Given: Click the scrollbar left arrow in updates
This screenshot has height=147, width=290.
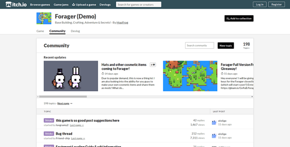Looking at the screenshot, I should 38,97.
